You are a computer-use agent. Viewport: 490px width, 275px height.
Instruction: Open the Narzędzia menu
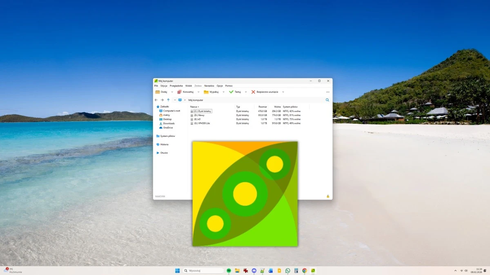click(209, 86)
